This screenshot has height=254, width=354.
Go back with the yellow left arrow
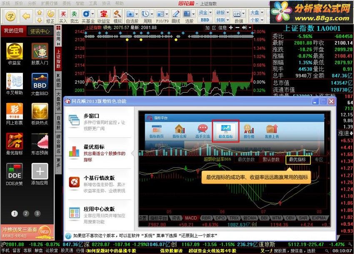[26, 16]
